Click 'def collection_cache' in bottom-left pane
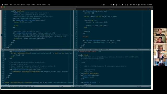Viewport: 167px width, 94px height. 17,51
